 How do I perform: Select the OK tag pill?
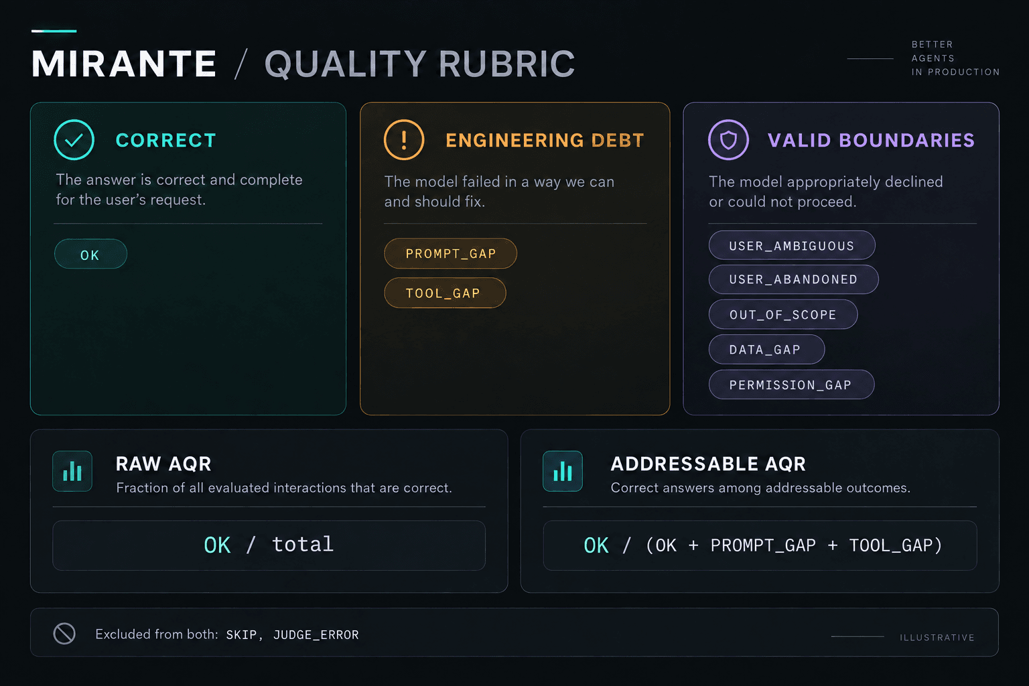(x=90, y=254)
